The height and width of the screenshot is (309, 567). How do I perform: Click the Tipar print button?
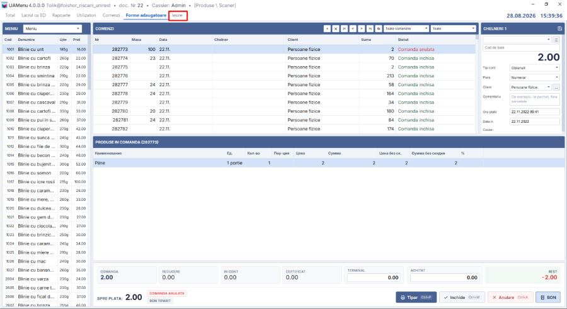click(x=416, y=297)
